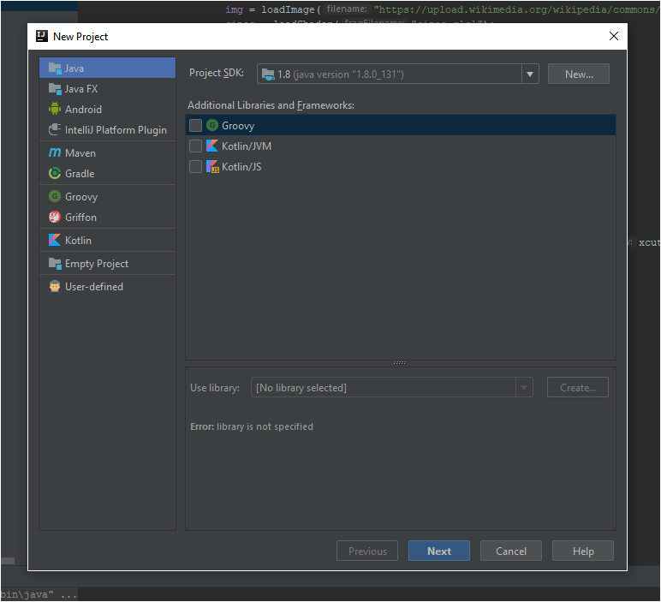This screenshot has height=602, width=661.
Task: Click Groovy icon in the frameworks list
Action: click(x=212, y=125)
